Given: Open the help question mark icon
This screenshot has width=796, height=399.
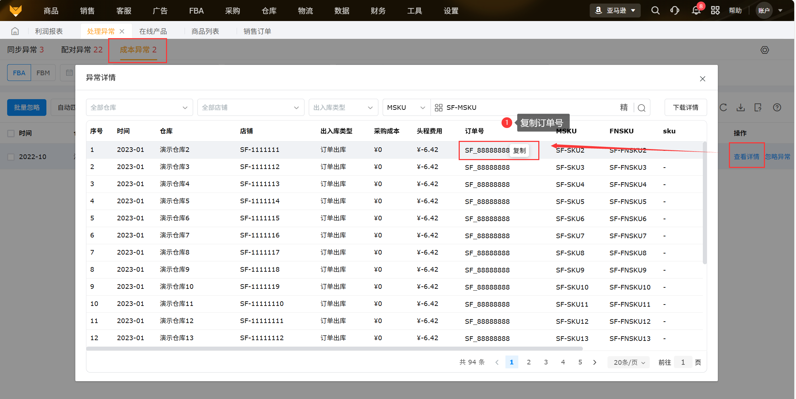Looking at the screenshot, I should [777, 108].
